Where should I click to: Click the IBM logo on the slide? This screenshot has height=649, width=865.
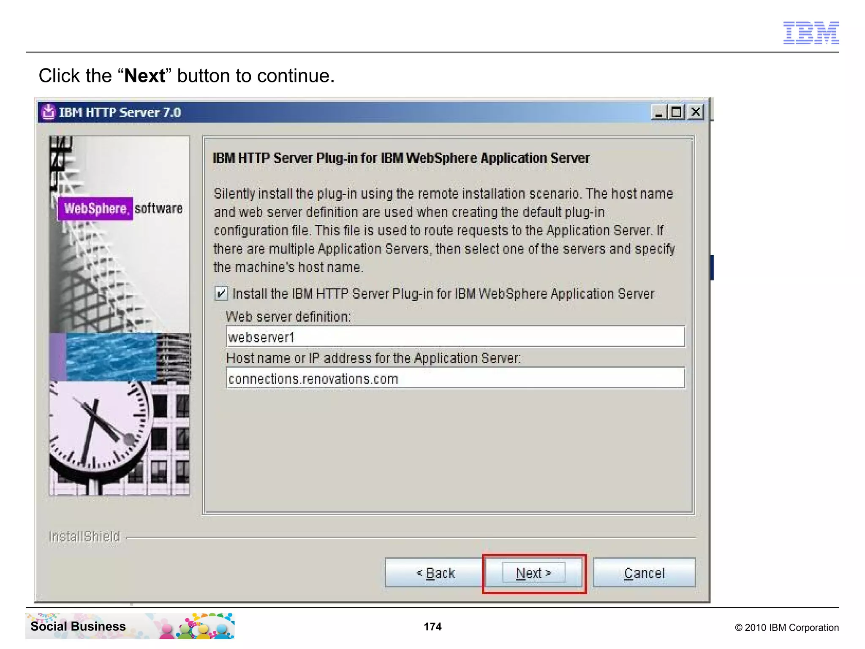(x=811, y=33)
